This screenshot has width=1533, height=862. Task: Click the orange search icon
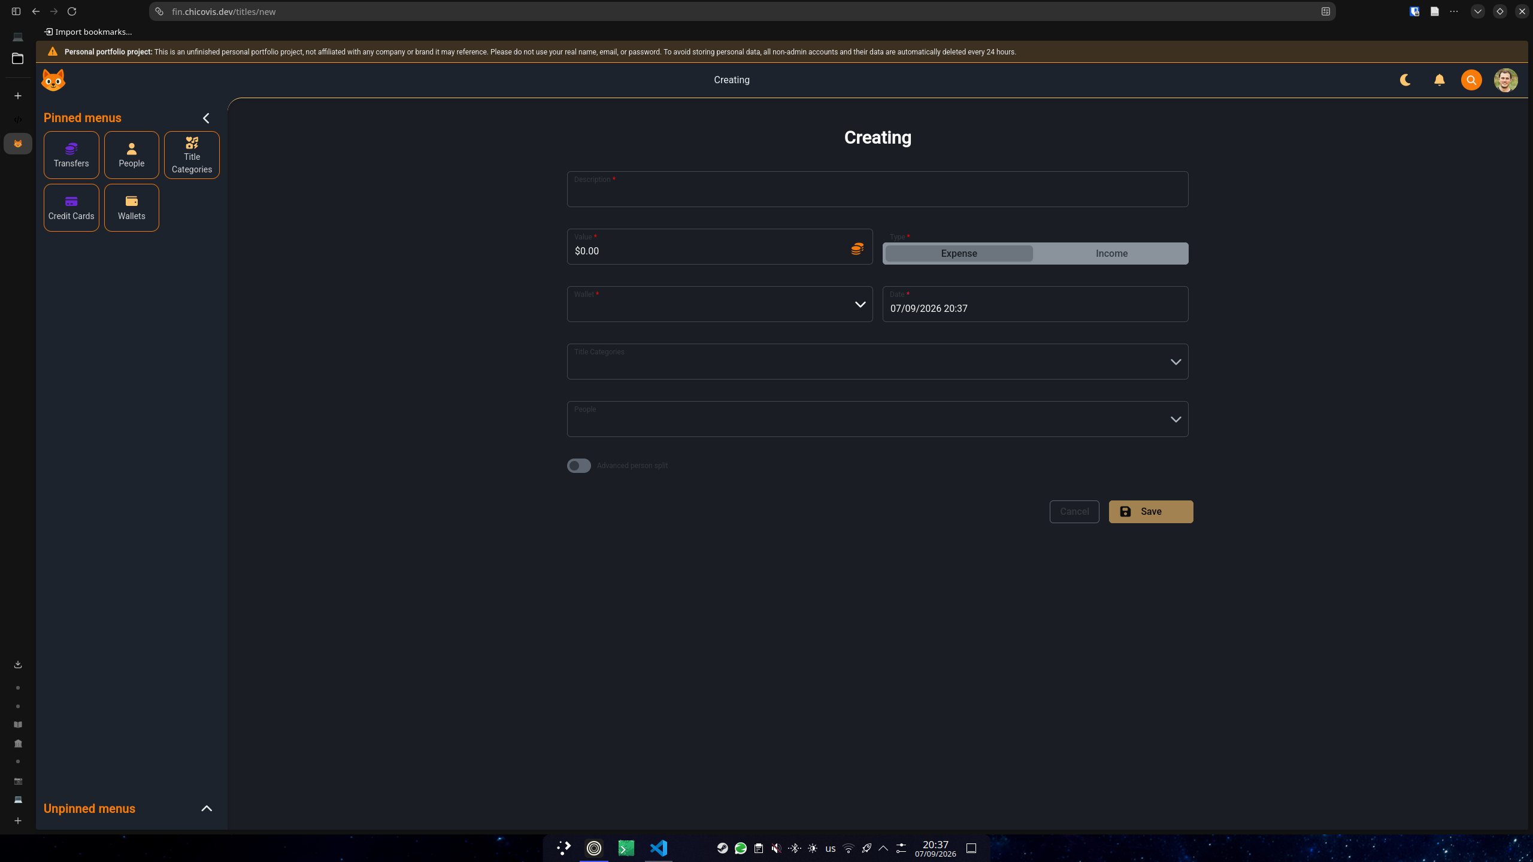point(1471,80)
